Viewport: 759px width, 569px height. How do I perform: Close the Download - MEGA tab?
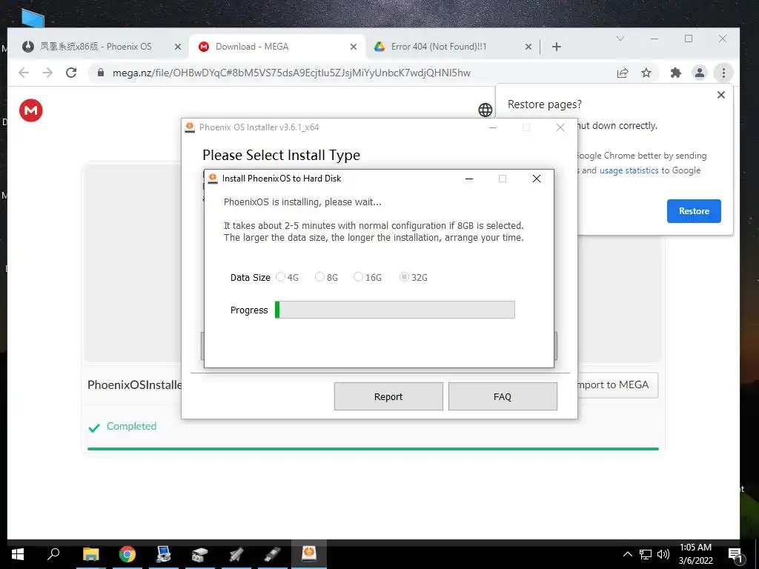354,47
